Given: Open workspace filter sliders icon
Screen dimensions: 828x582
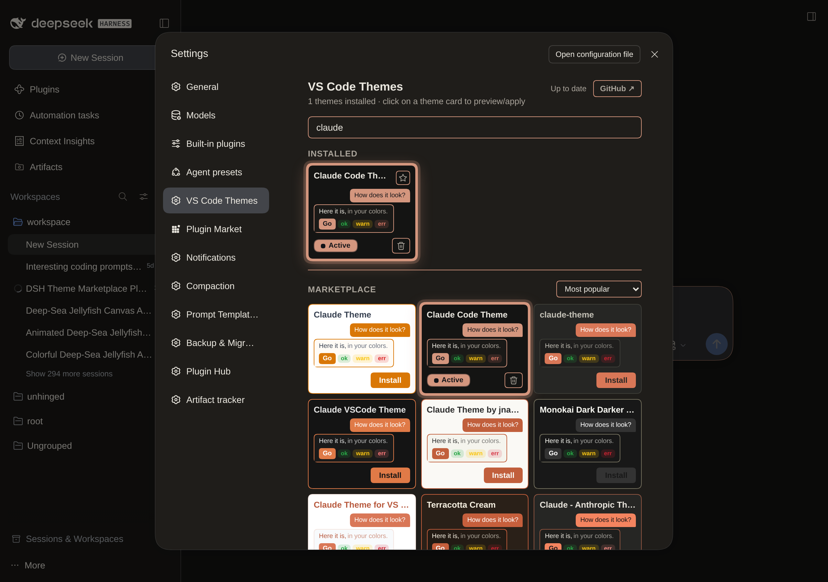Looking at the screenshot, I should point(144,197).
